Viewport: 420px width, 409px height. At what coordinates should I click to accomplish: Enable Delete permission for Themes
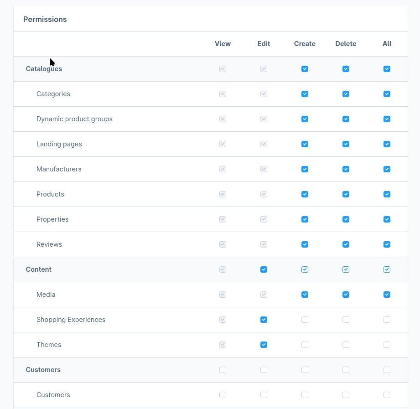[x=346, y=345]
